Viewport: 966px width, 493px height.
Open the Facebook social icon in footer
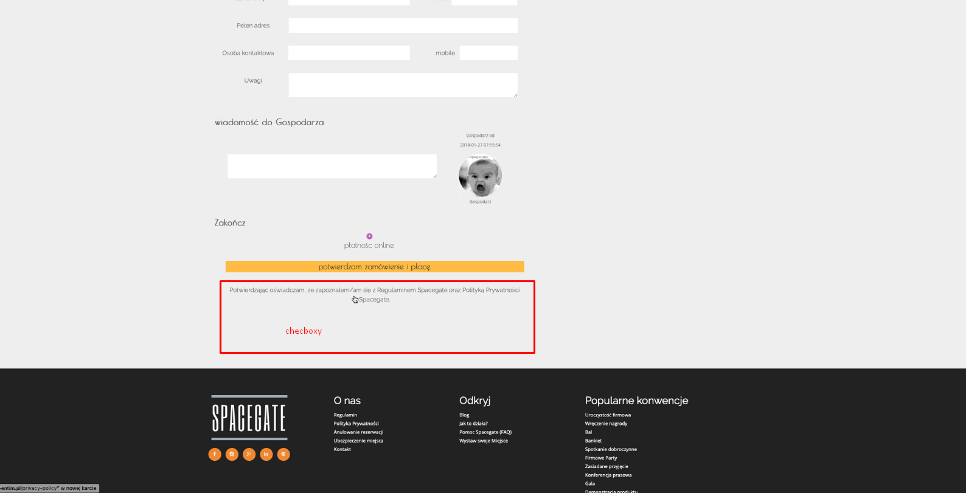pos(215,454)
